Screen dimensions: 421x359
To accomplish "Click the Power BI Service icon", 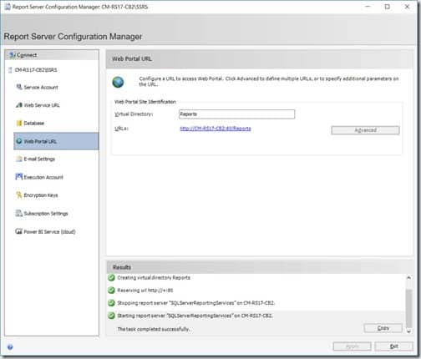I will pos(19,231).
